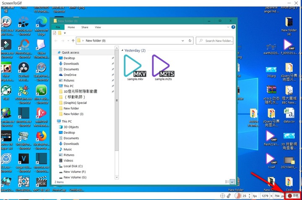
Task: Open ScreenToGif options gear icon
Action: tap(229, 196)
